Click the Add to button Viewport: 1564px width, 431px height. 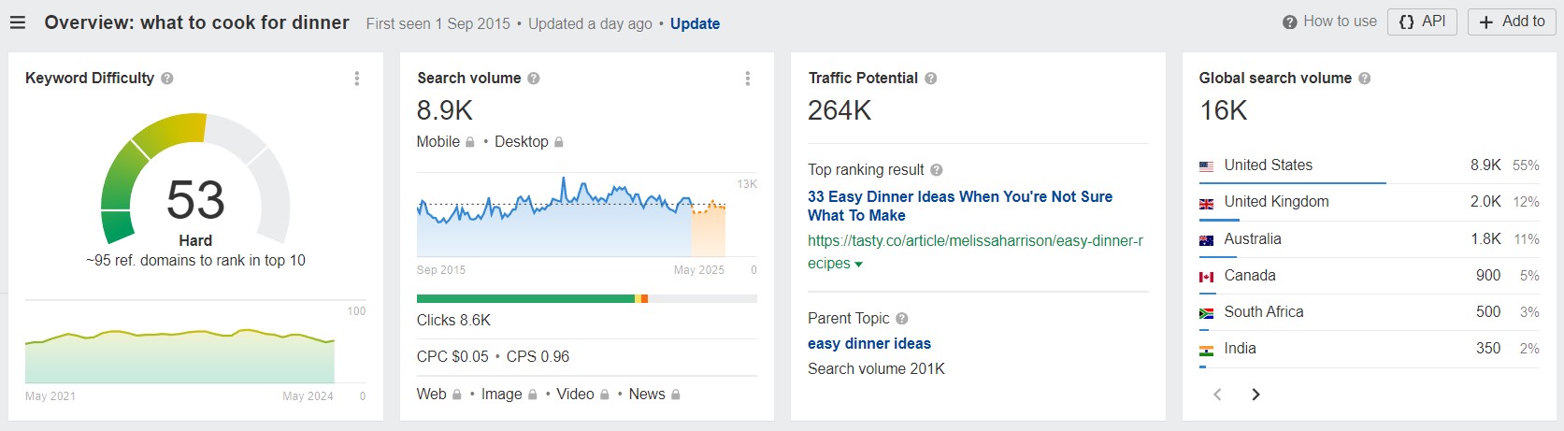[1511, 22]
